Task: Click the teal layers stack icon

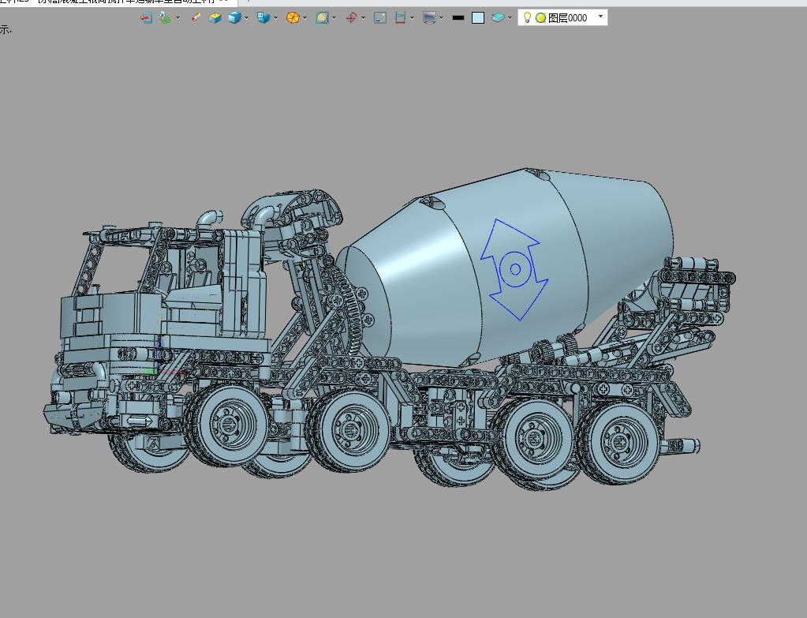Action: coord(498,18)
